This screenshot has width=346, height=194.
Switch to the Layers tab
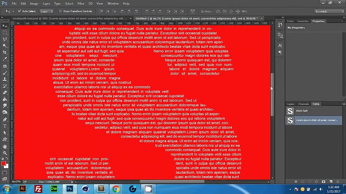[291, 104]
